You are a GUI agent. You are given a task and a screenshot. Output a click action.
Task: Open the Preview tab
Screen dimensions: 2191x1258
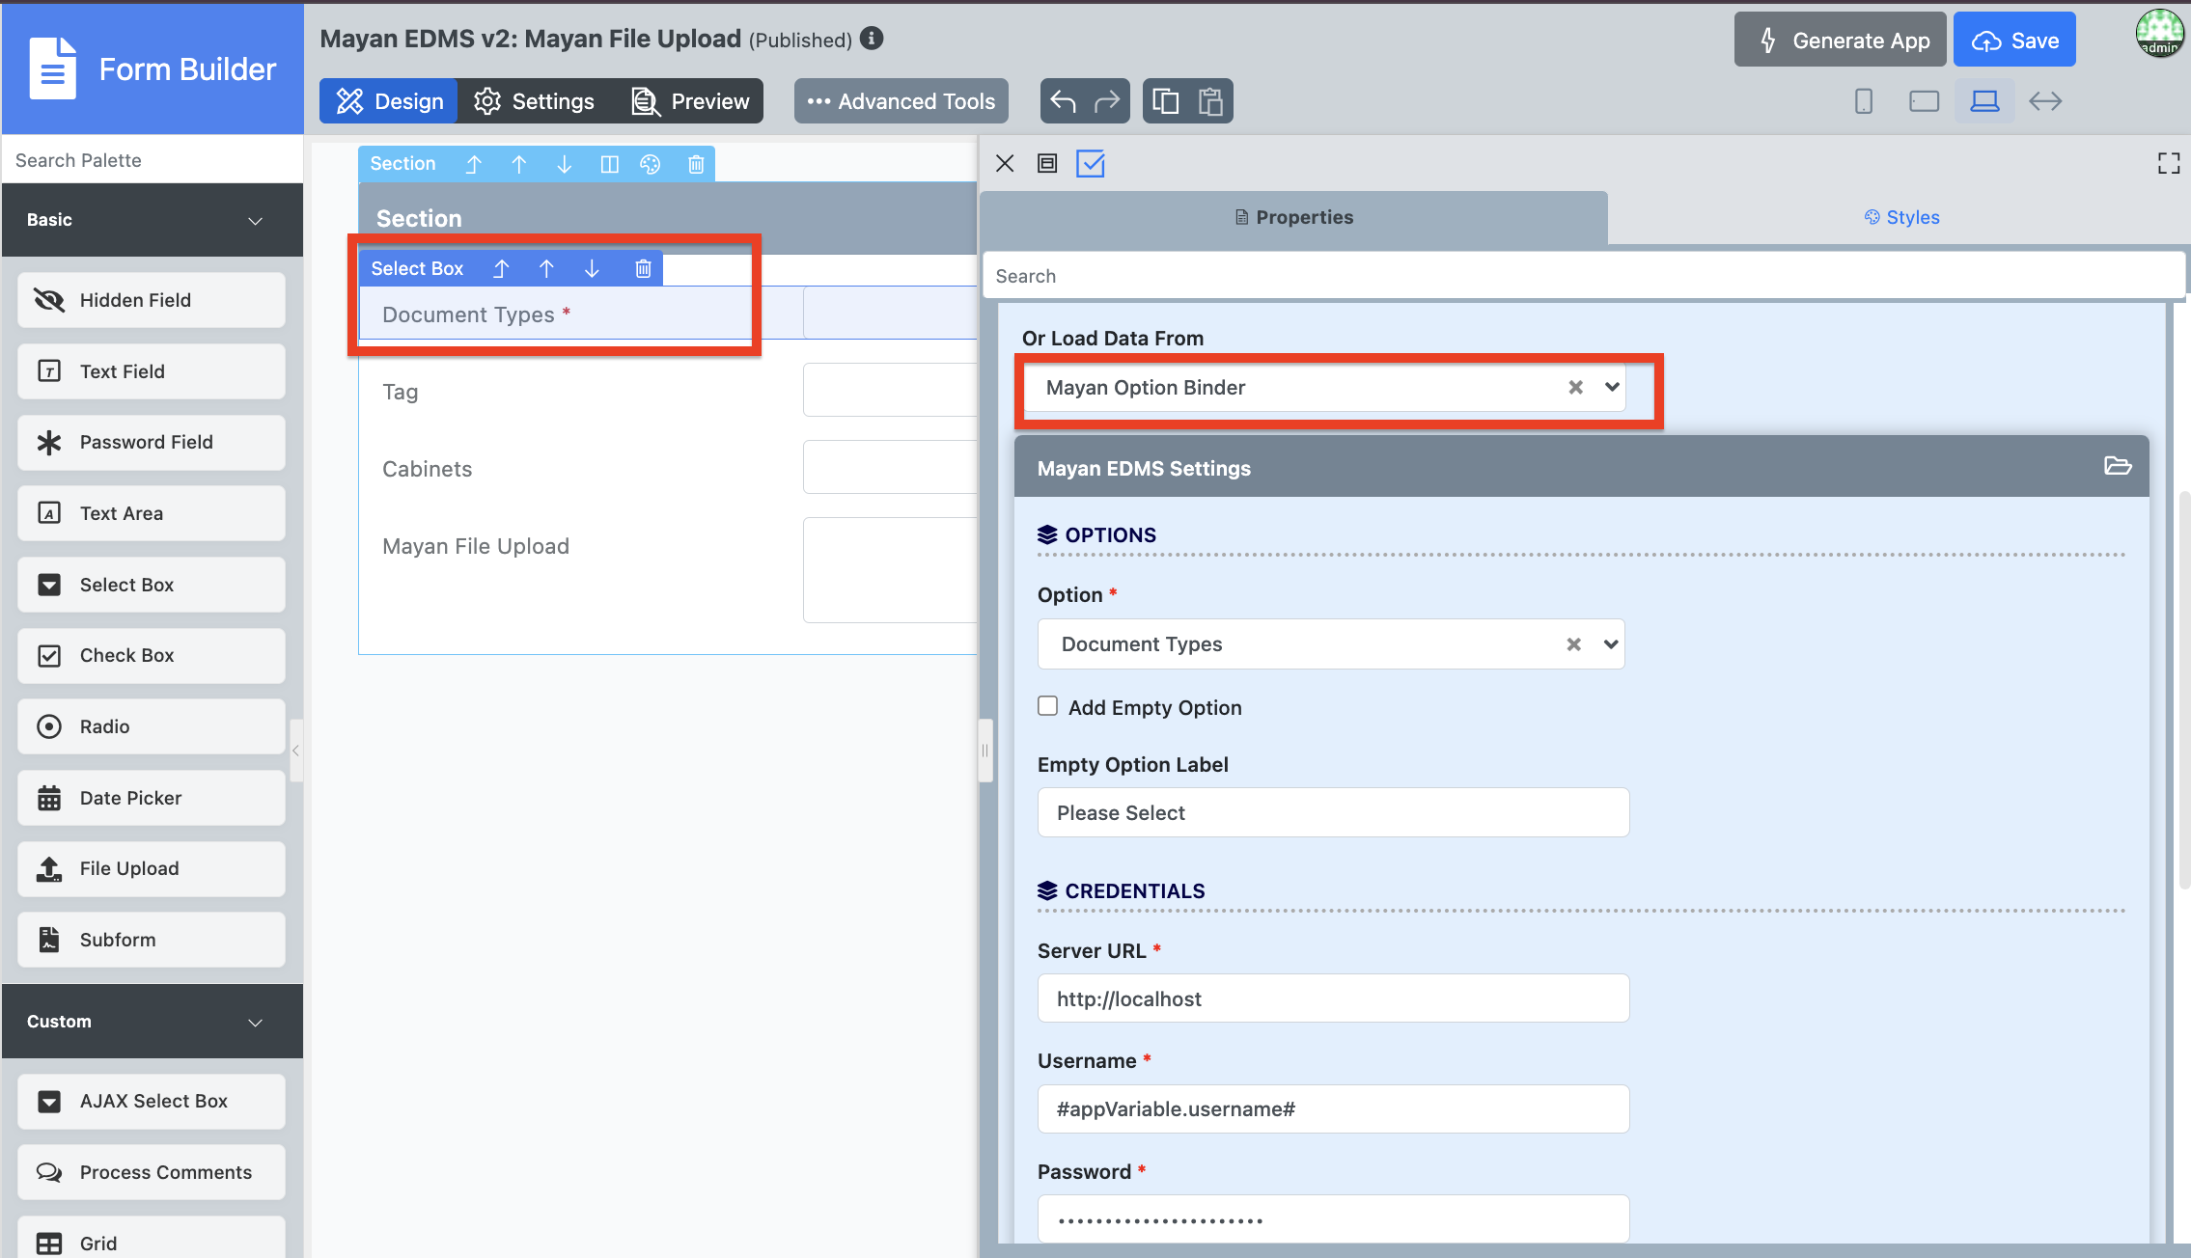pos(690,101)
